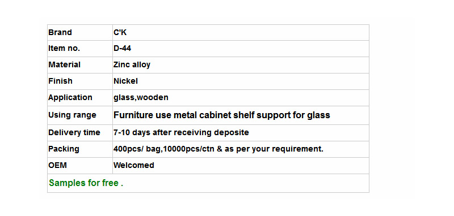Select the 400pcs/ bag packing text
This screenshot has width=454, height=216.
pyautogui.click(x=137, y=149)
